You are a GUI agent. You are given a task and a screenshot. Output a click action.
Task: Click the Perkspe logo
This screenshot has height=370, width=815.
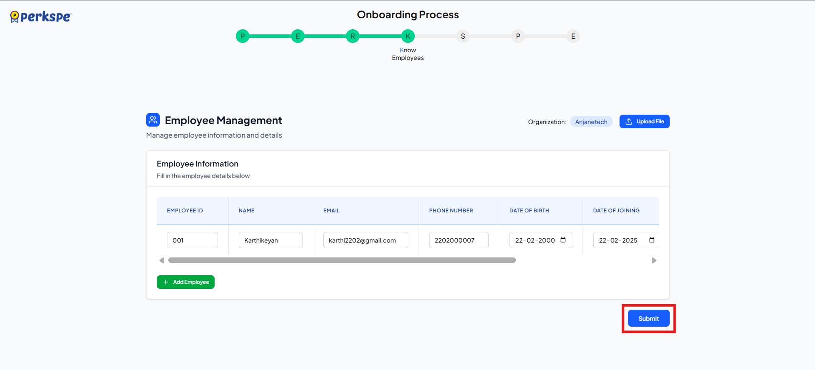pos(41,17)
